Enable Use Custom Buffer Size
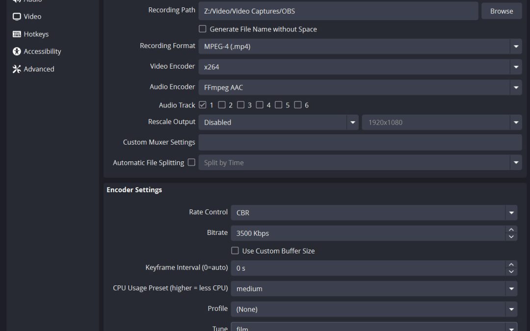 point(235,251)
